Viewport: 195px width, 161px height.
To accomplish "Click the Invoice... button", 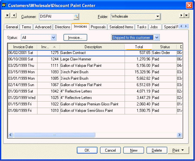I will [x=75, y=38].
